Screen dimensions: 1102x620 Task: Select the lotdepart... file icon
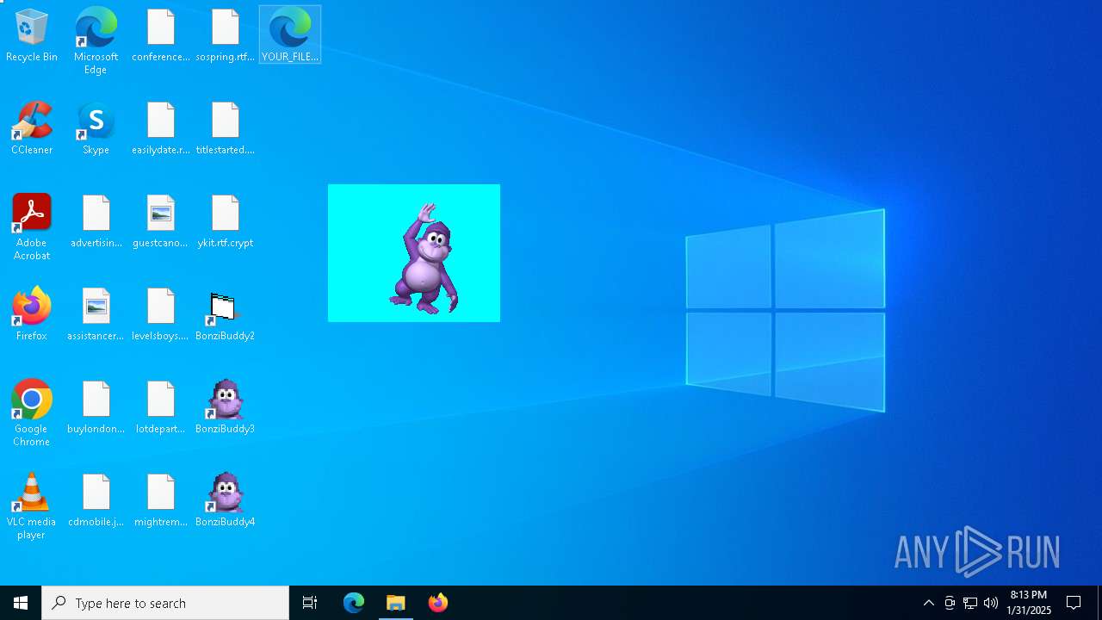[x=161, y=407]
